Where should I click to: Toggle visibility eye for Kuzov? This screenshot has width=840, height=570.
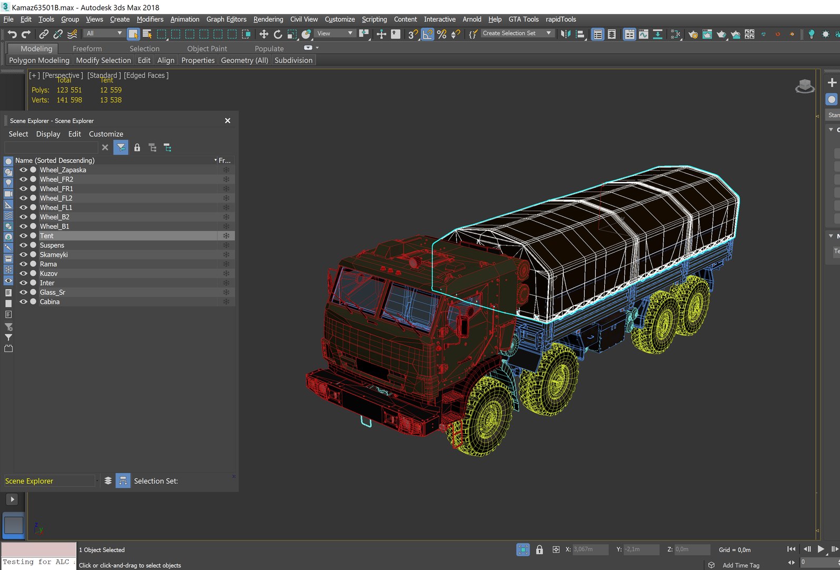23,273
